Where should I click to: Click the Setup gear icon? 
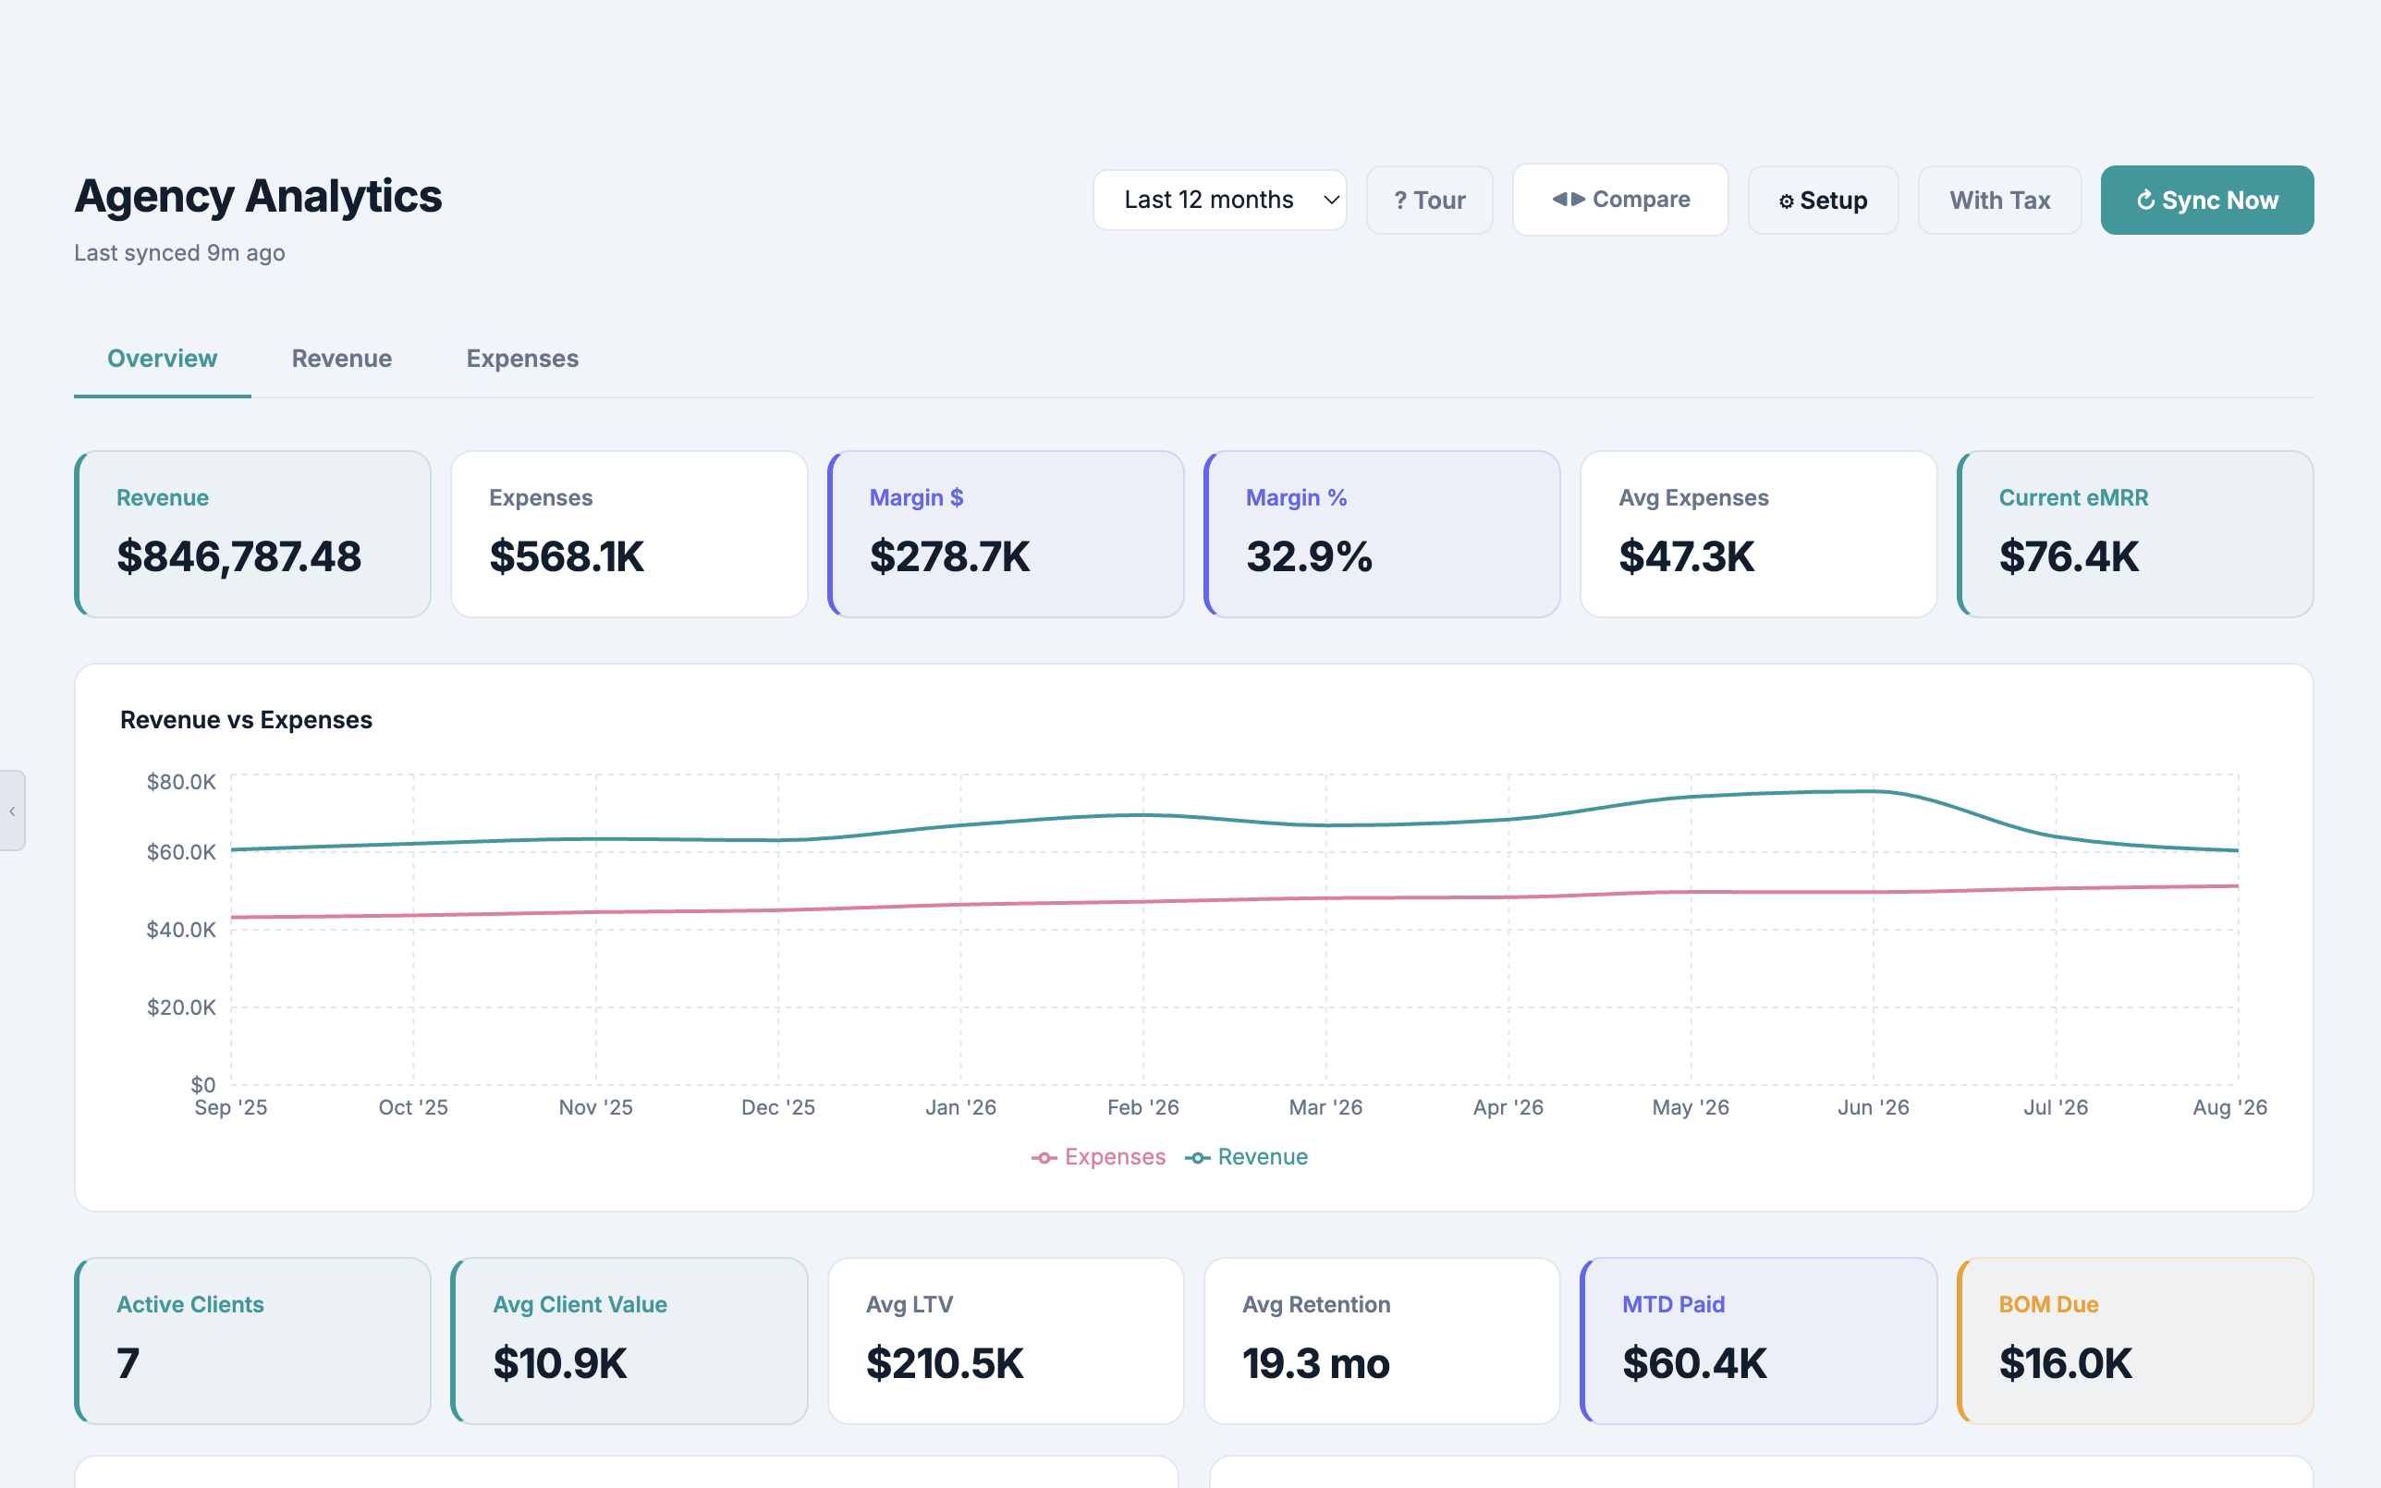pos(1787,201)
